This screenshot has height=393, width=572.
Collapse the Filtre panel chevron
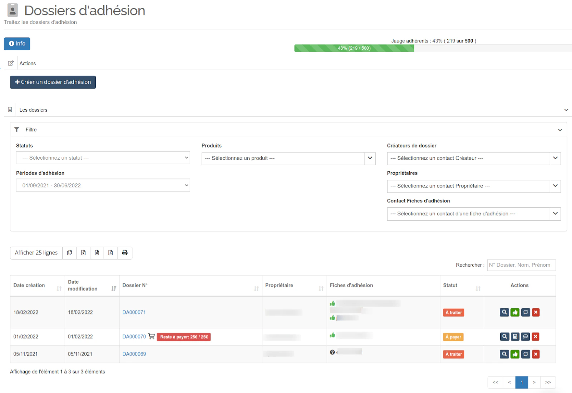point(560,130)
